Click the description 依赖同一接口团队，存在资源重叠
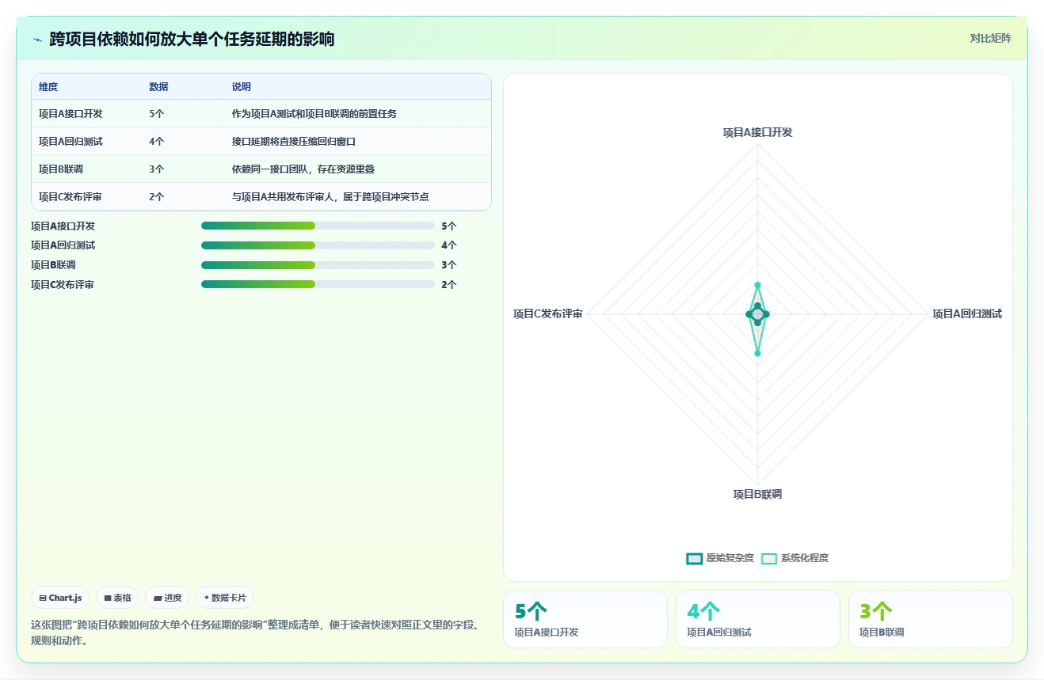Viewport: 1044px width, 680px height. point(303,169)
